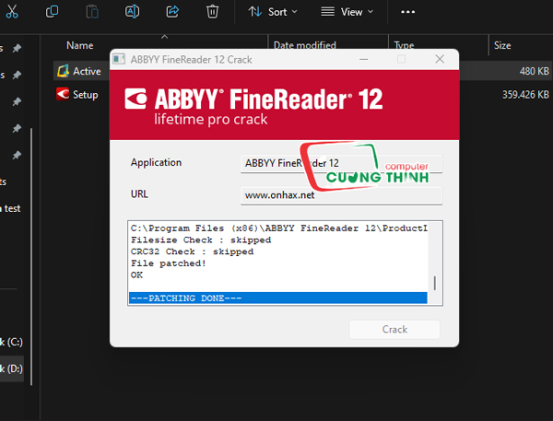Viewport: 553px width, 421px height.
Task: Minimize the ABBYY FineReader 12 Crack window
Action: pyautogui.click(x=364, y=59)
